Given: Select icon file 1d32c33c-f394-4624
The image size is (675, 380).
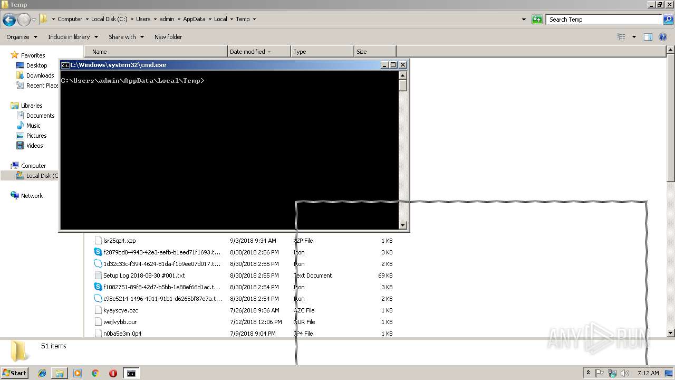Looking at the screenshot, I should pos(157,264).
